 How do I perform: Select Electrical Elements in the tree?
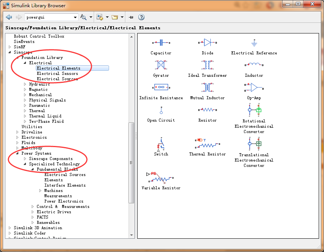click(x=72, y=68)
